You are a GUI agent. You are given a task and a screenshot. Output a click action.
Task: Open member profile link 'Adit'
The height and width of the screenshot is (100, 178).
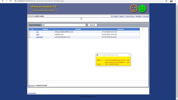pyautogui.click(x=38, y=34)
